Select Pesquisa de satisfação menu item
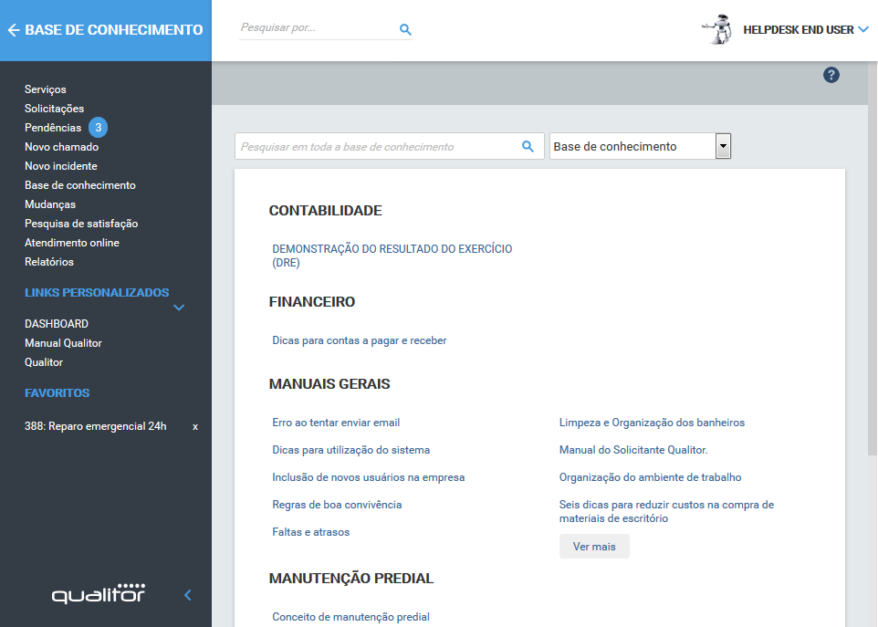Viewport: 878px width, 627px height. click(81, 224)
